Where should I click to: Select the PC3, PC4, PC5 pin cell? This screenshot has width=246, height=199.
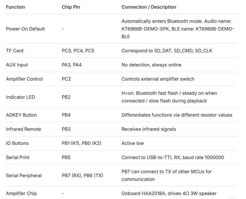[x=78, y=51]
